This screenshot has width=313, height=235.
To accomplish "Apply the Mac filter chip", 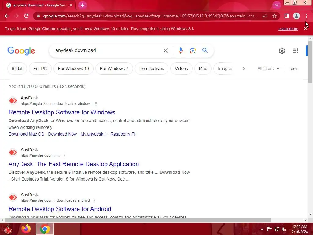I will [x=203, y=69].
